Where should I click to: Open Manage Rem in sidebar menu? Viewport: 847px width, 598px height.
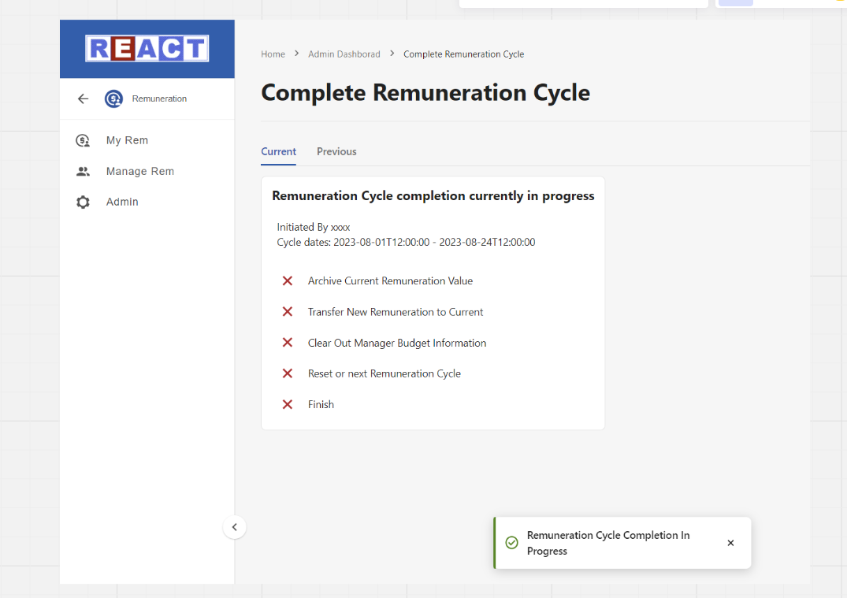[140, 171]
